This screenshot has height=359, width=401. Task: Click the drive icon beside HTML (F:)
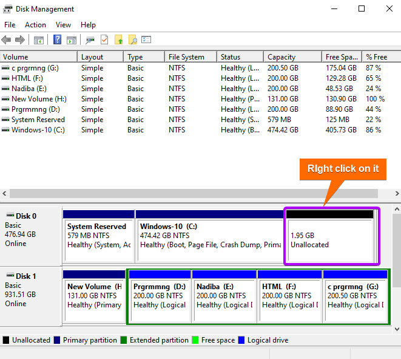(5, 78)
